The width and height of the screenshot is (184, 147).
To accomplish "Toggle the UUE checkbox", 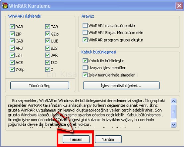I will point(47,41).
